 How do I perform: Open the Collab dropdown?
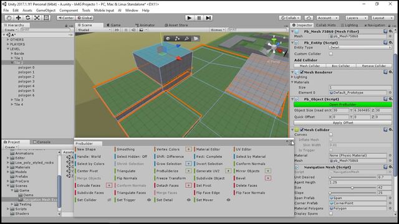(x=290, y=18)
